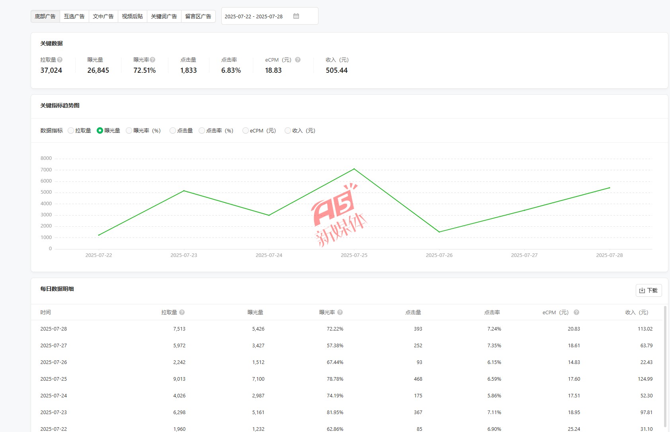Show help tooltip for eCPM in key data
Viewport: 670px width, 432px height.
tap(298, 60)
